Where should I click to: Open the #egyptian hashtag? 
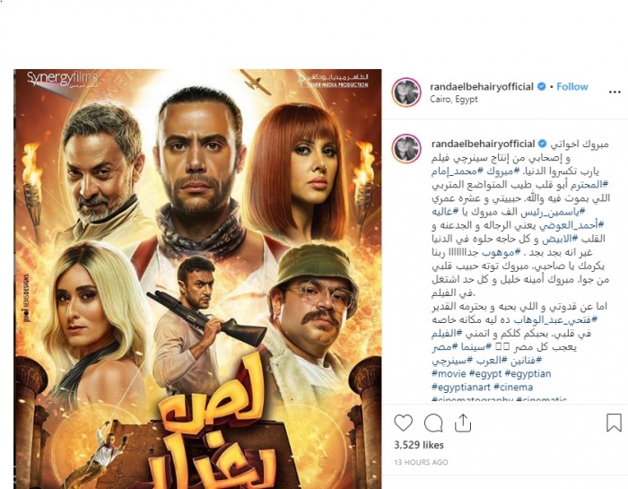528,373
